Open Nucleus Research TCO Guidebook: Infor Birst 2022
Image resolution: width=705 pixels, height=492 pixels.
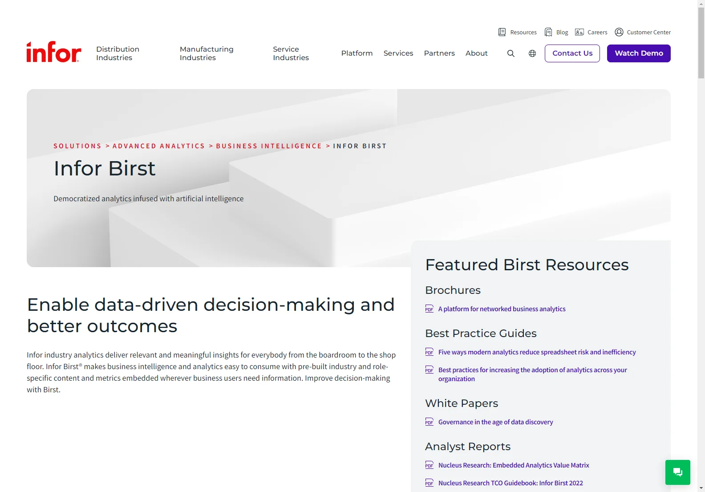tap(511, 483)
